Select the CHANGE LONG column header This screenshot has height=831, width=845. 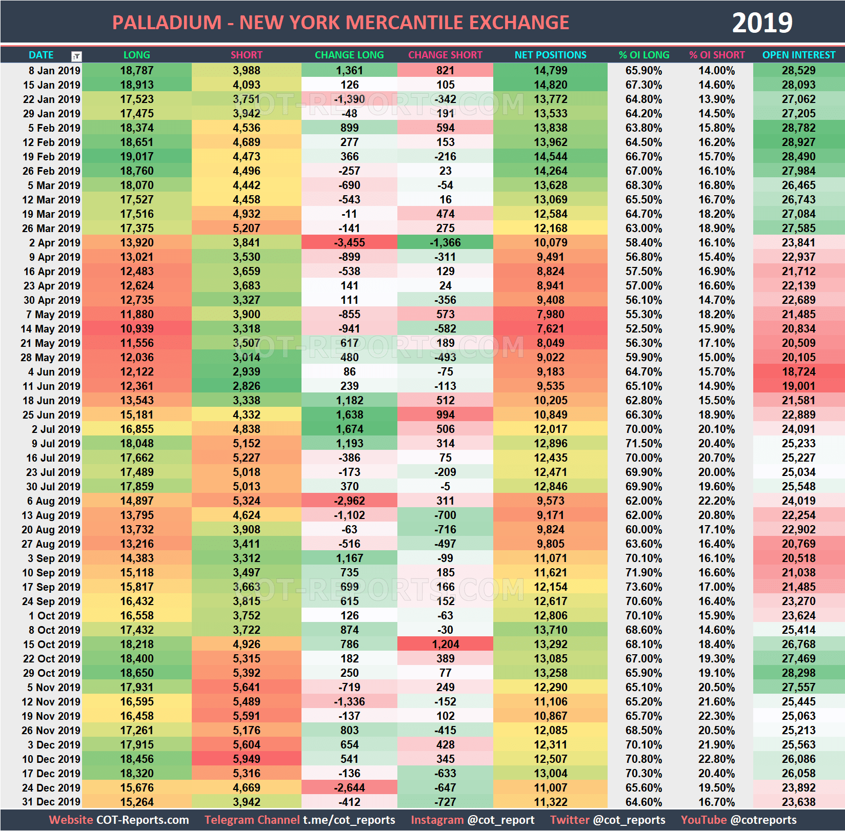click(349, 55)
